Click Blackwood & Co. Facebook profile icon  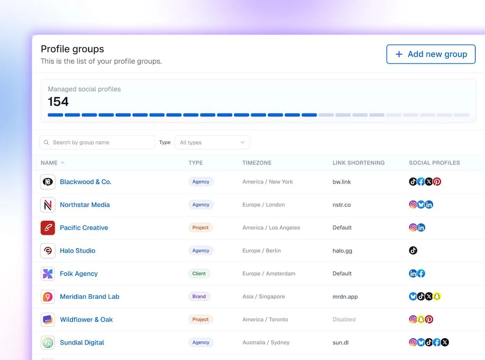click(421, 182)
